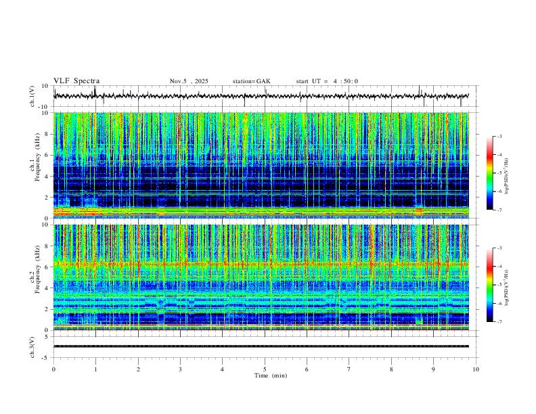Image resolution: width=536 pixels, height=414 pixels.
Task: Click the ch.1 spectrogram colorbar
Action: [489, 173]
